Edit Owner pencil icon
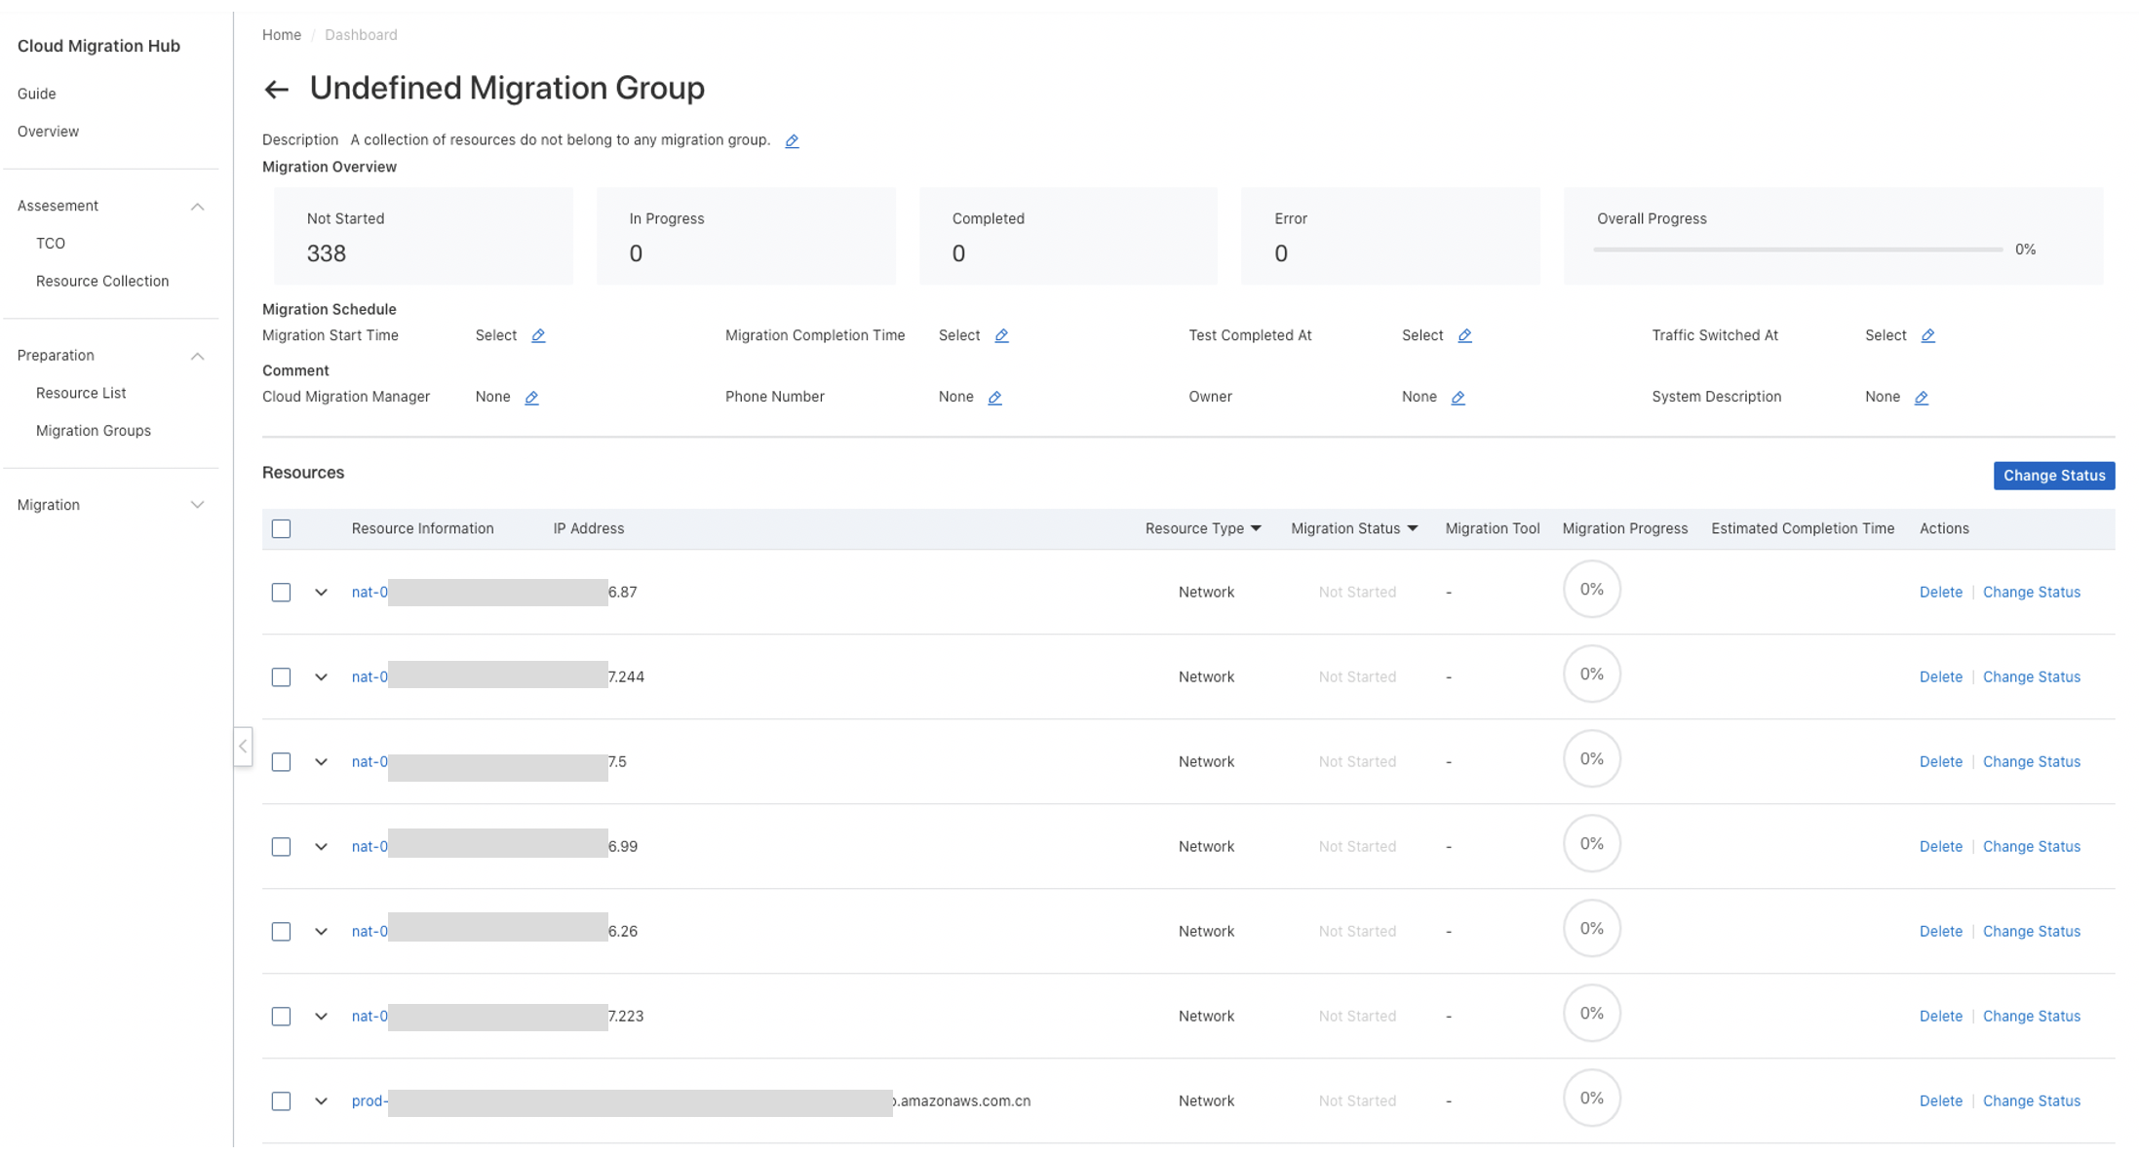2139x1156 pixels. 1458,398
